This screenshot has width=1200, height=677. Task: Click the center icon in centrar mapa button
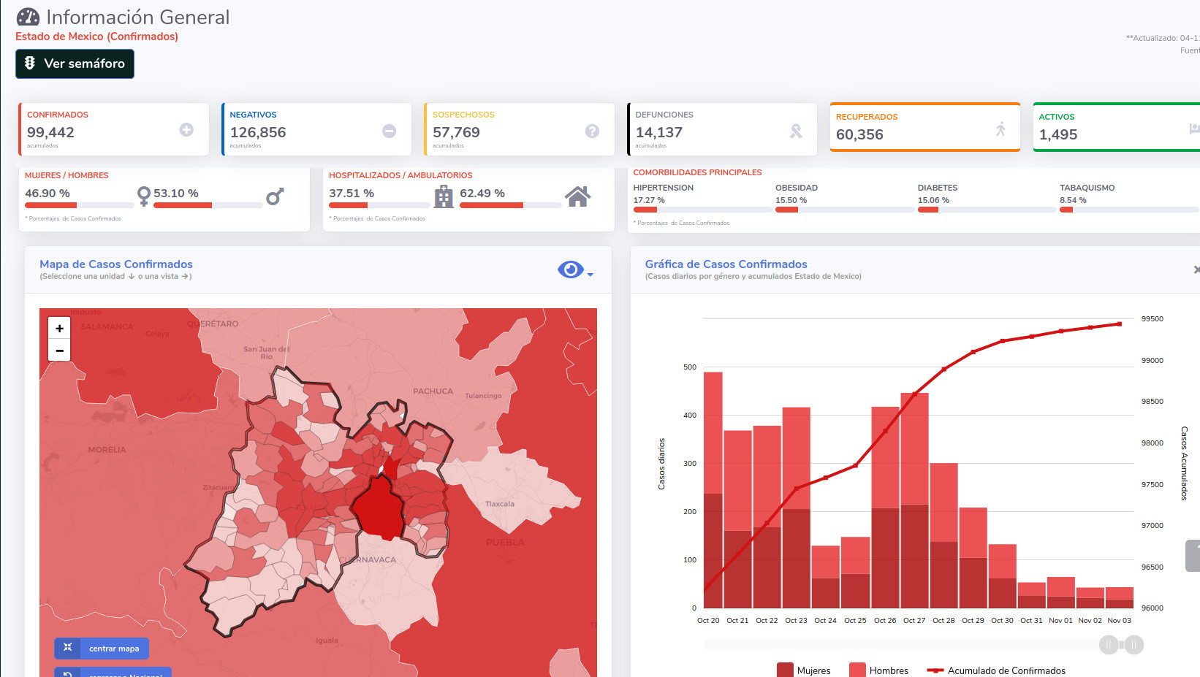click(x=67, y=647)
